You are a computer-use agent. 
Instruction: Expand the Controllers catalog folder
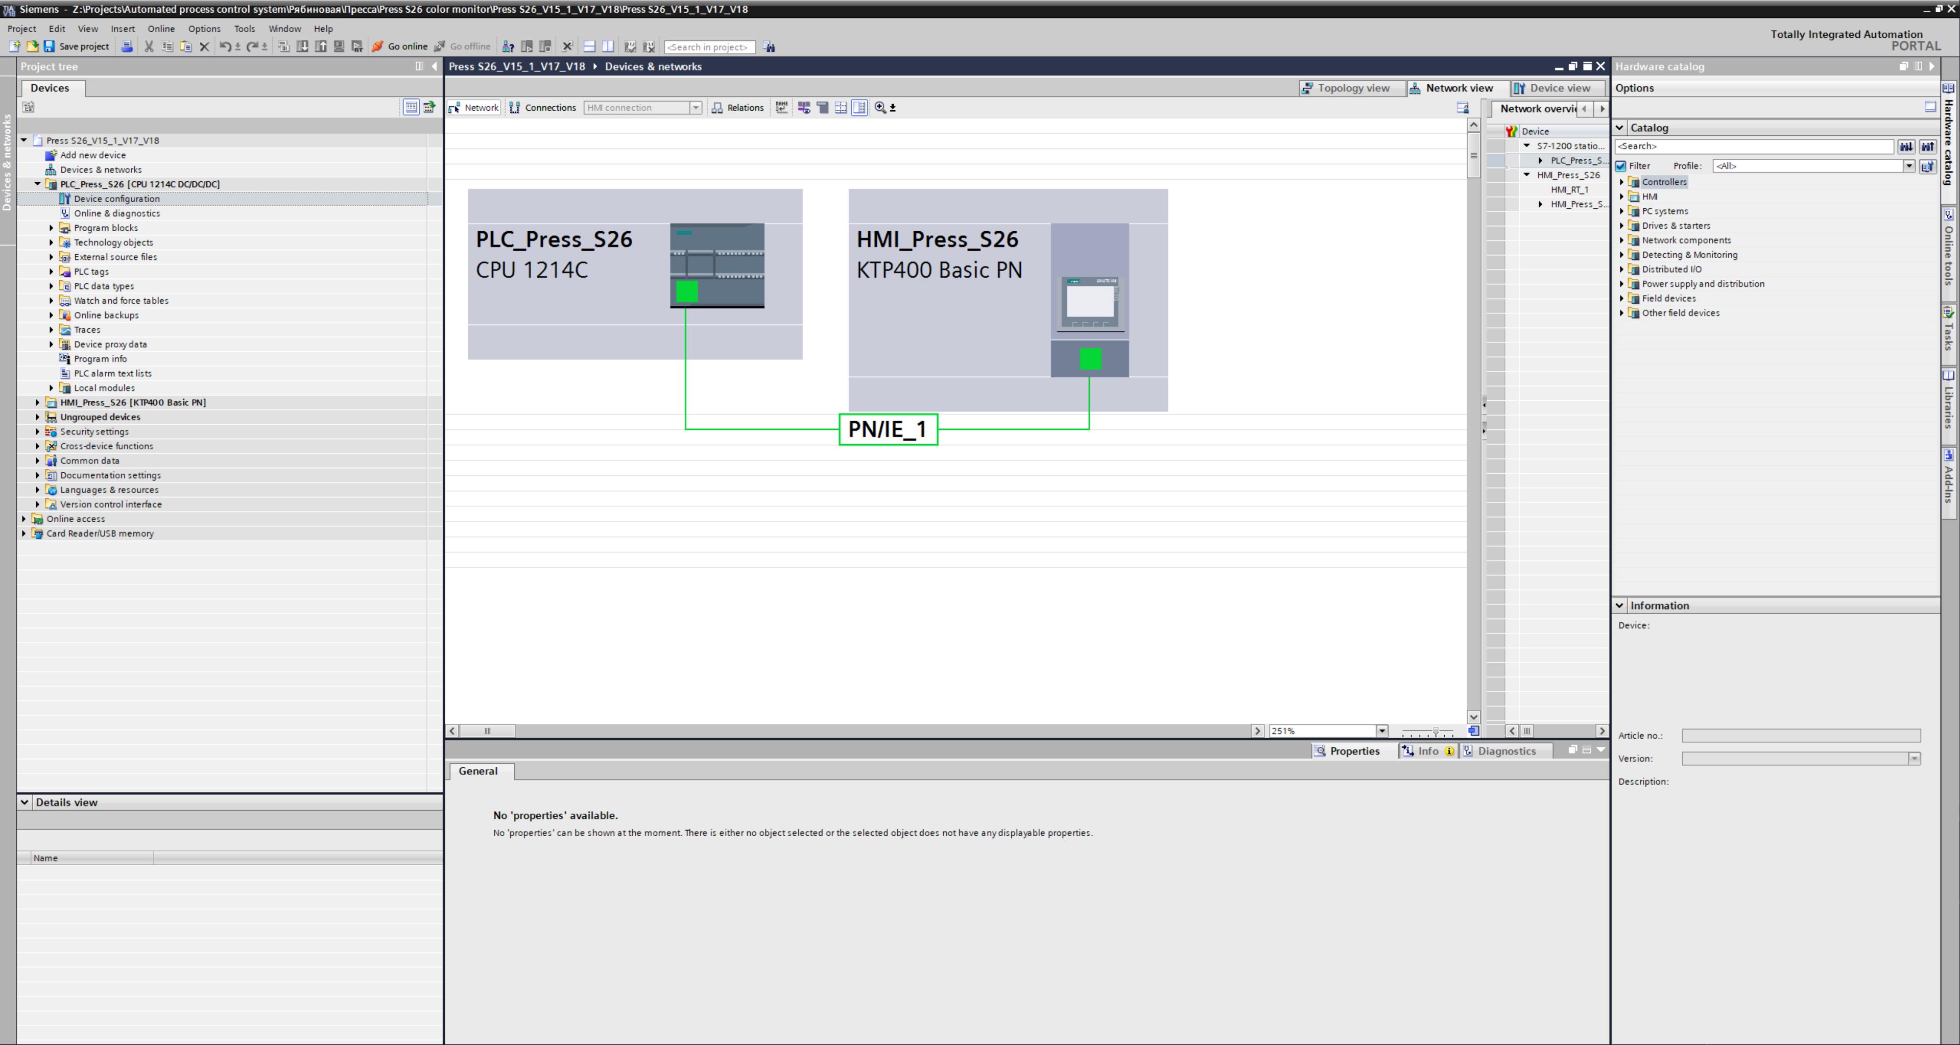1621,182
